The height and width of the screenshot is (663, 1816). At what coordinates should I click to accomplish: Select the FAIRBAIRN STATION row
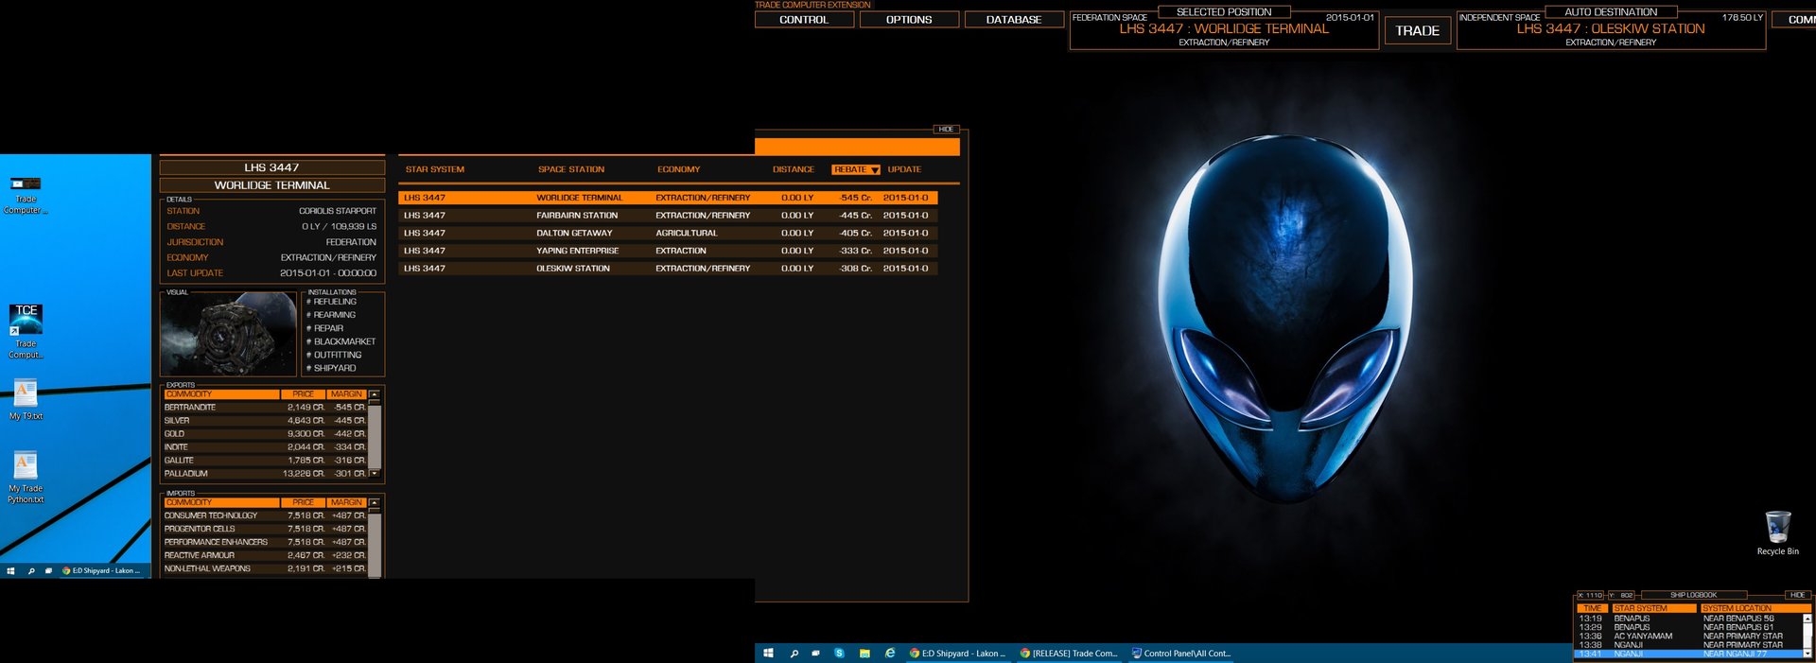click(668, 216)
